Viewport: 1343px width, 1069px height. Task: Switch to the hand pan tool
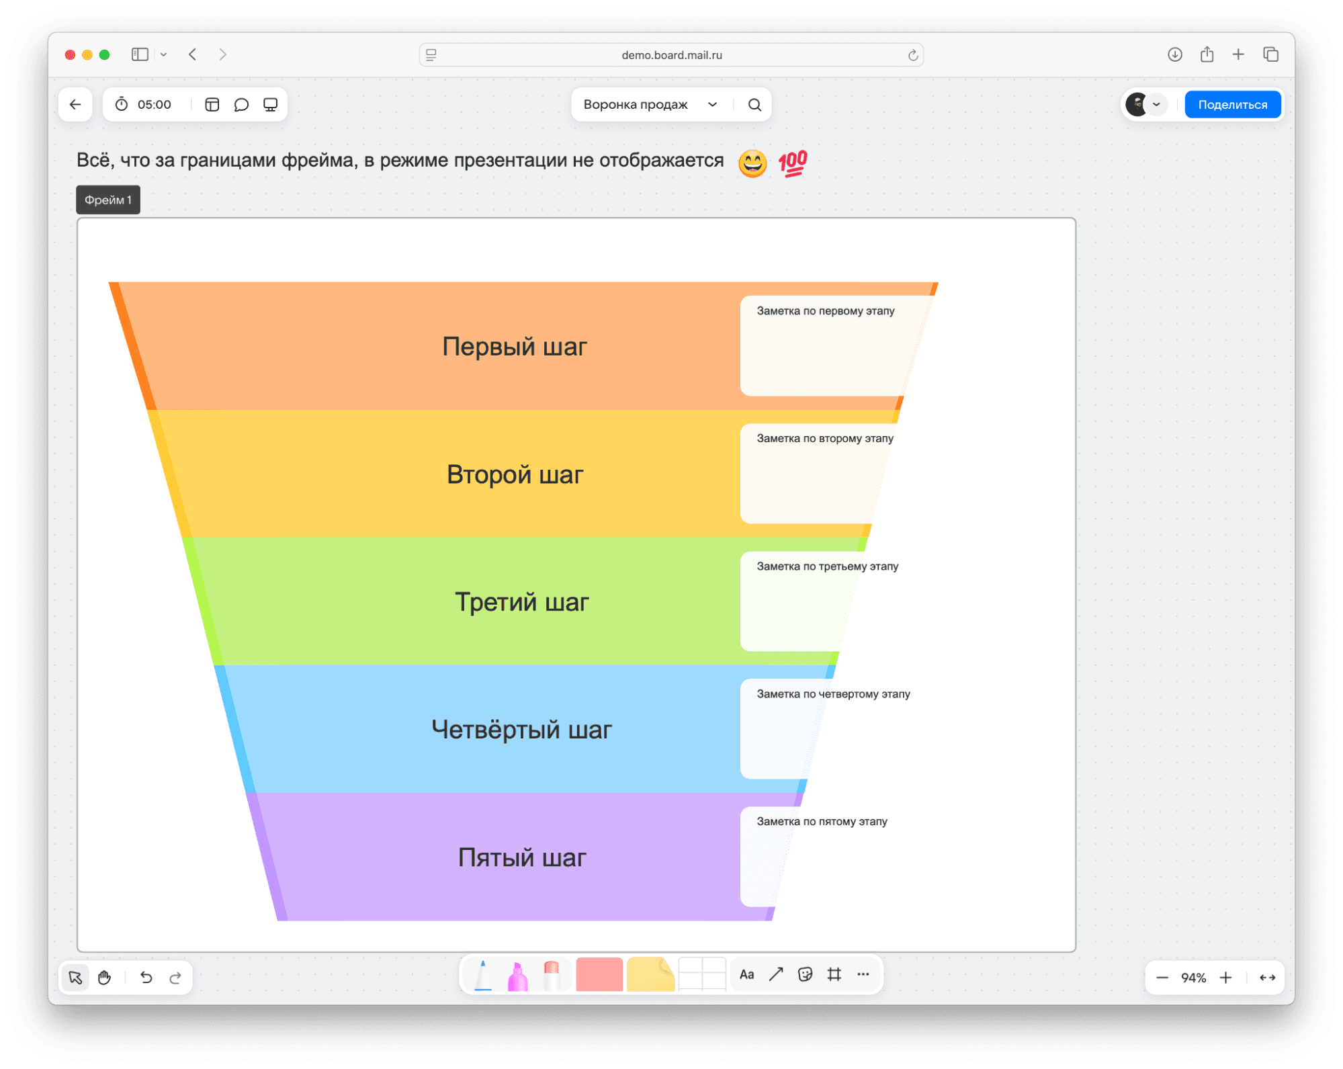[104, 978]
